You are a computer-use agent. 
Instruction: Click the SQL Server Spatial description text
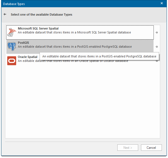(74, 33)
